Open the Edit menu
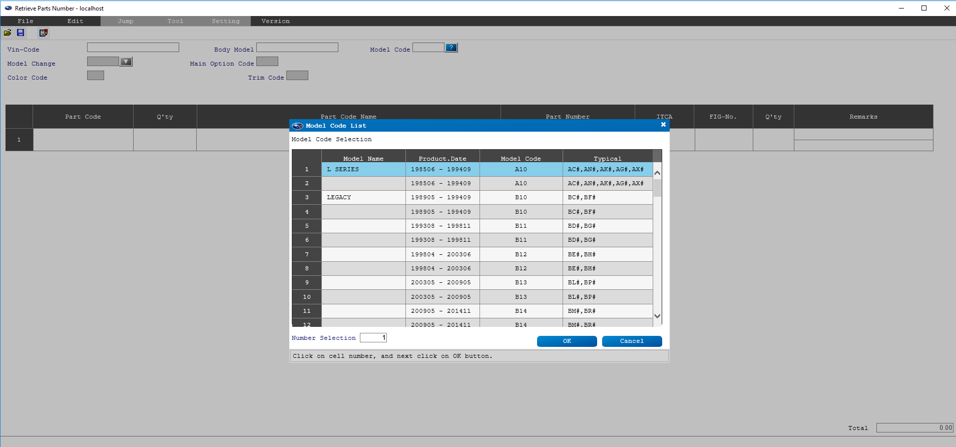Viewport: 956px width, 447px height. tap(76, 21)
